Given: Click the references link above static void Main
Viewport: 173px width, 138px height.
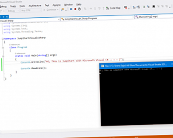Looking at the screenshot, I should (x=20, y=53).
